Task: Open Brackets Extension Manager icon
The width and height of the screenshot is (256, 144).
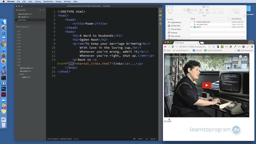Action: coord(160,15)
